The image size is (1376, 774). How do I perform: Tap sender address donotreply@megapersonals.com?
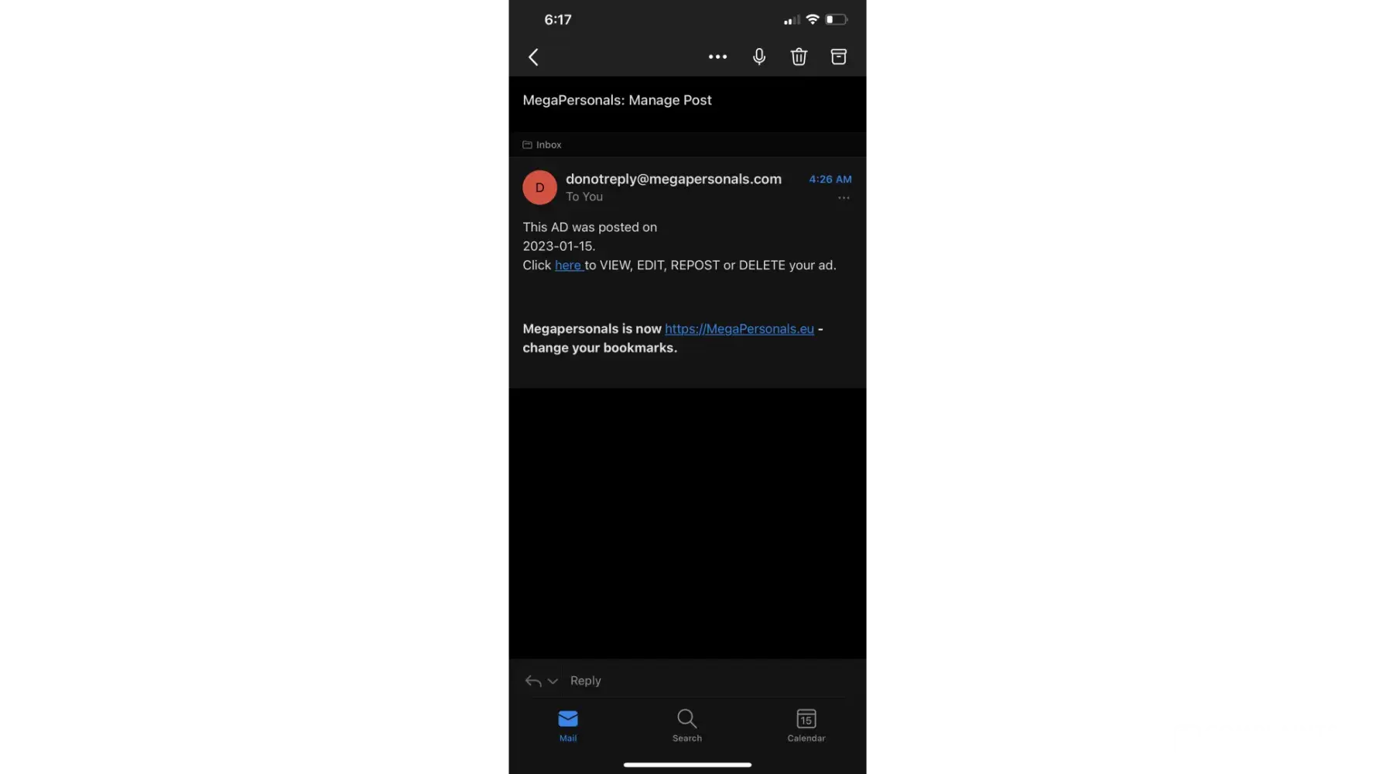click(x=673, y=179)
